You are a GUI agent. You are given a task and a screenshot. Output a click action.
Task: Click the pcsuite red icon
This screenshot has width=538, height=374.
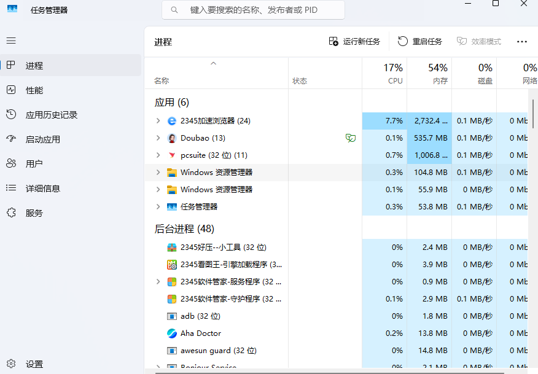pyautogui.click(x=171, y=155)
